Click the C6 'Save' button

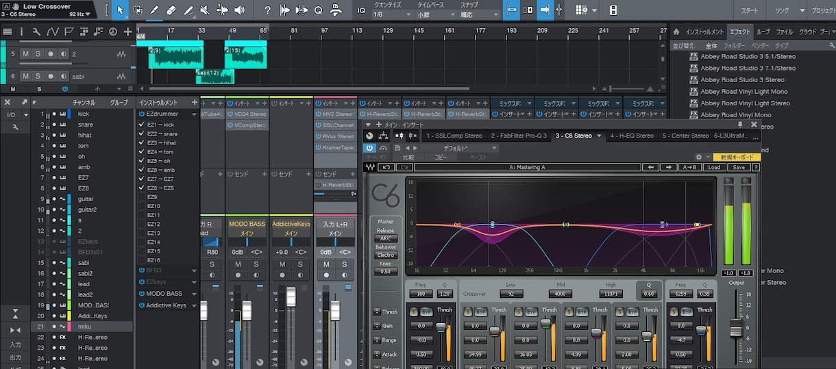click(738, 167)
